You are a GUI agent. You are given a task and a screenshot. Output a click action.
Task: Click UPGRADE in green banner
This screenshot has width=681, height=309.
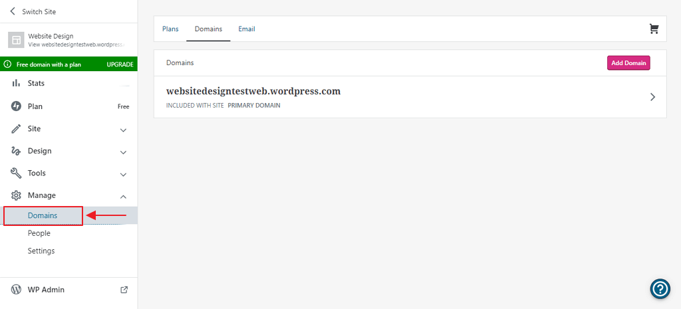click(120, 64)
